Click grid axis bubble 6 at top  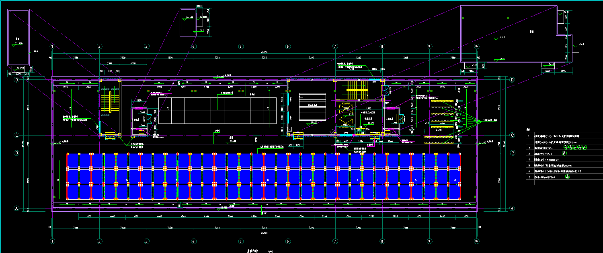[288, 47]
